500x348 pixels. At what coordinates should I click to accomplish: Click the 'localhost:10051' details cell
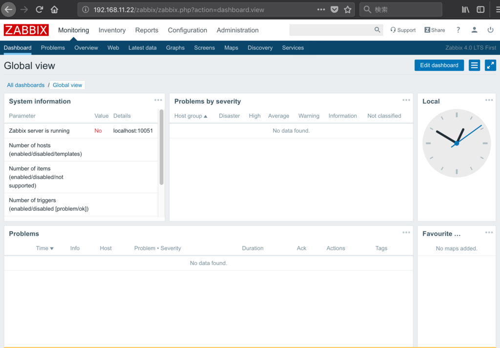(x=133, y=131)
